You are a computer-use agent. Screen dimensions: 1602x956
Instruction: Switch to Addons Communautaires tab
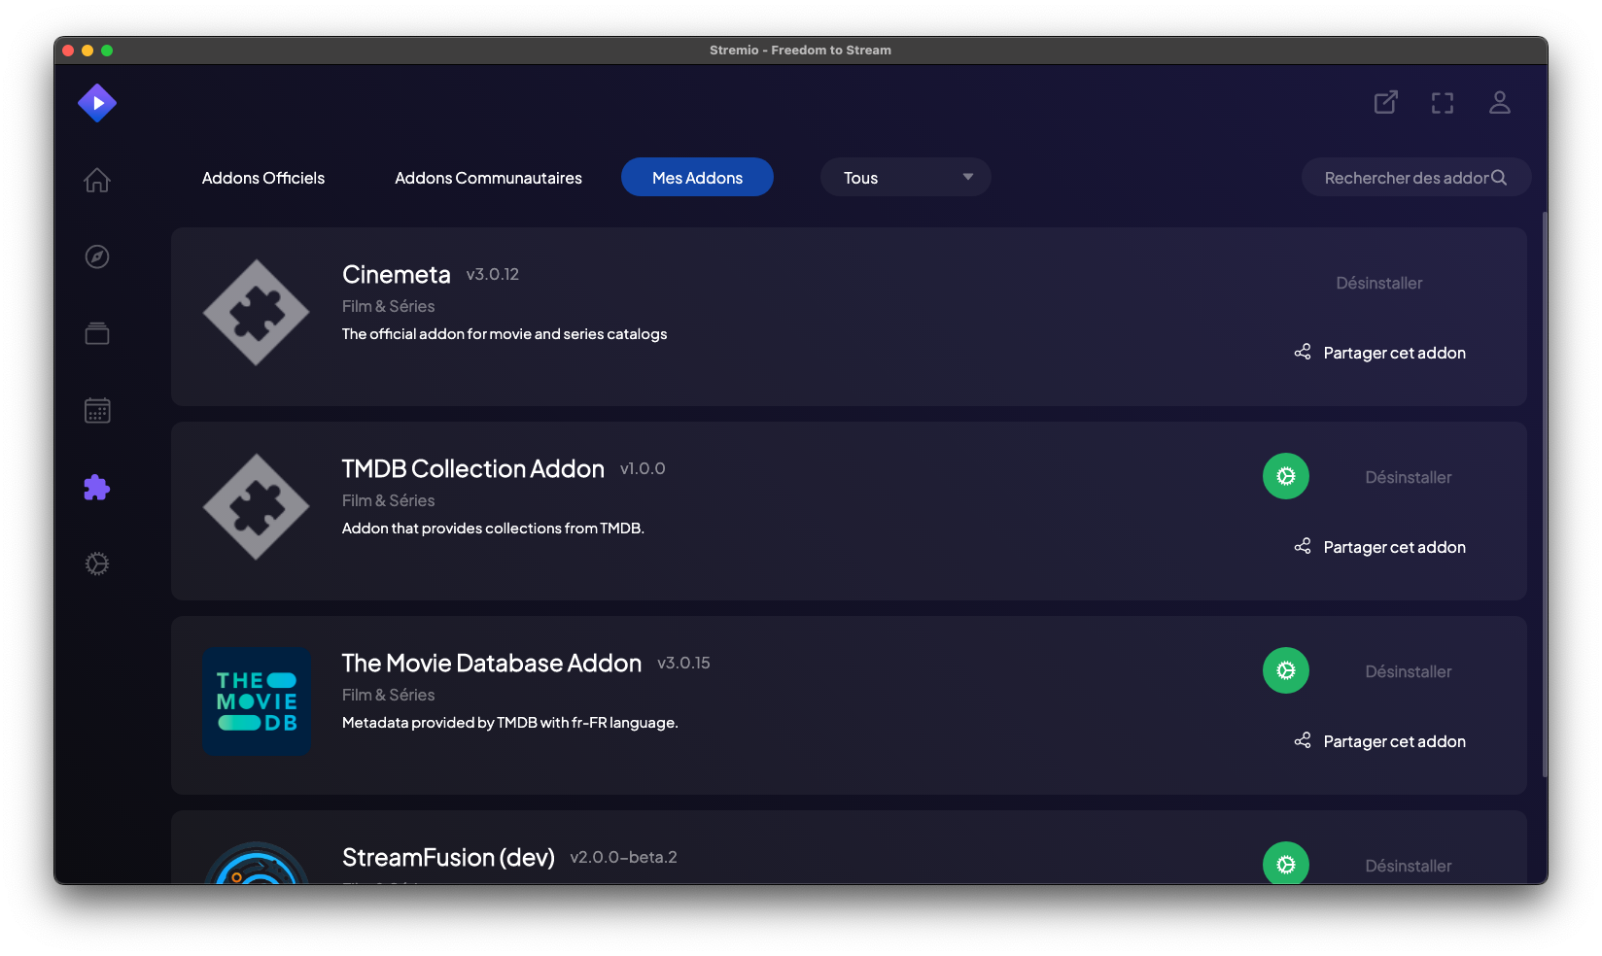tap(488, 178)
